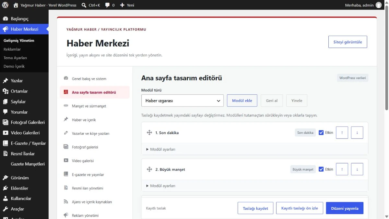This screenshot has height=219, width=389.
Task: Click the Son dakika type tag
Action: [x=305, y=132]
